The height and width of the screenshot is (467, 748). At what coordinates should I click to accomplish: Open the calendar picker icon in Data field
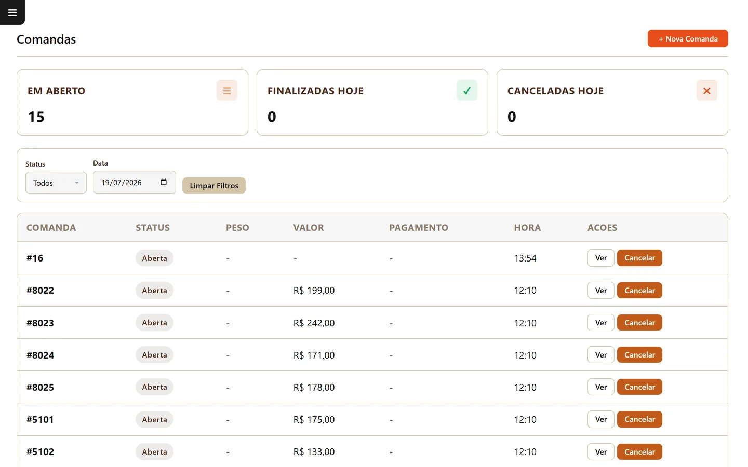tap(164, 182)
